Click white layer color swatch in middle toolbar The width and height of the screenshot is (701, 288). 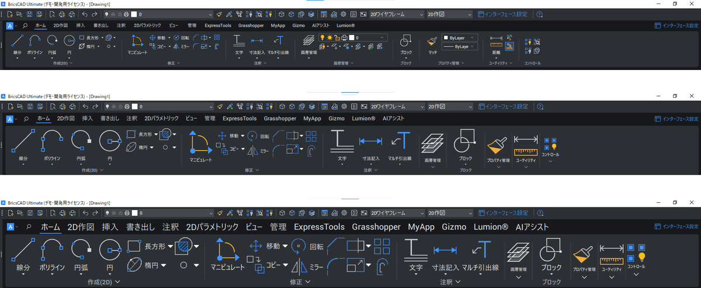point(133,107)
